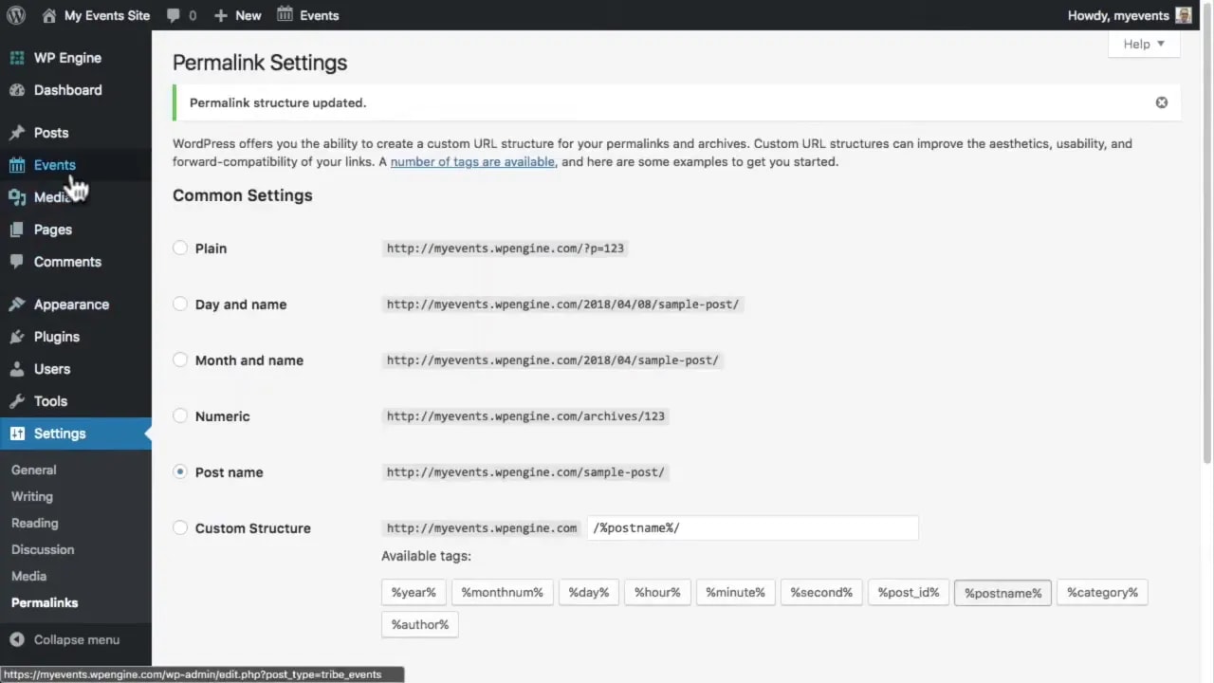
Task: Select the Post name radio button
Action: coord(180,471)
